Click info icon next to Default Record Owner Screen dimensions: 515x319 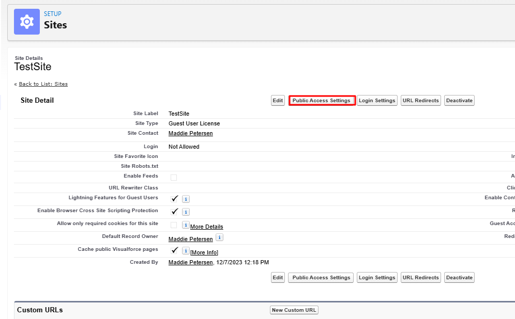tap(219, 237)
